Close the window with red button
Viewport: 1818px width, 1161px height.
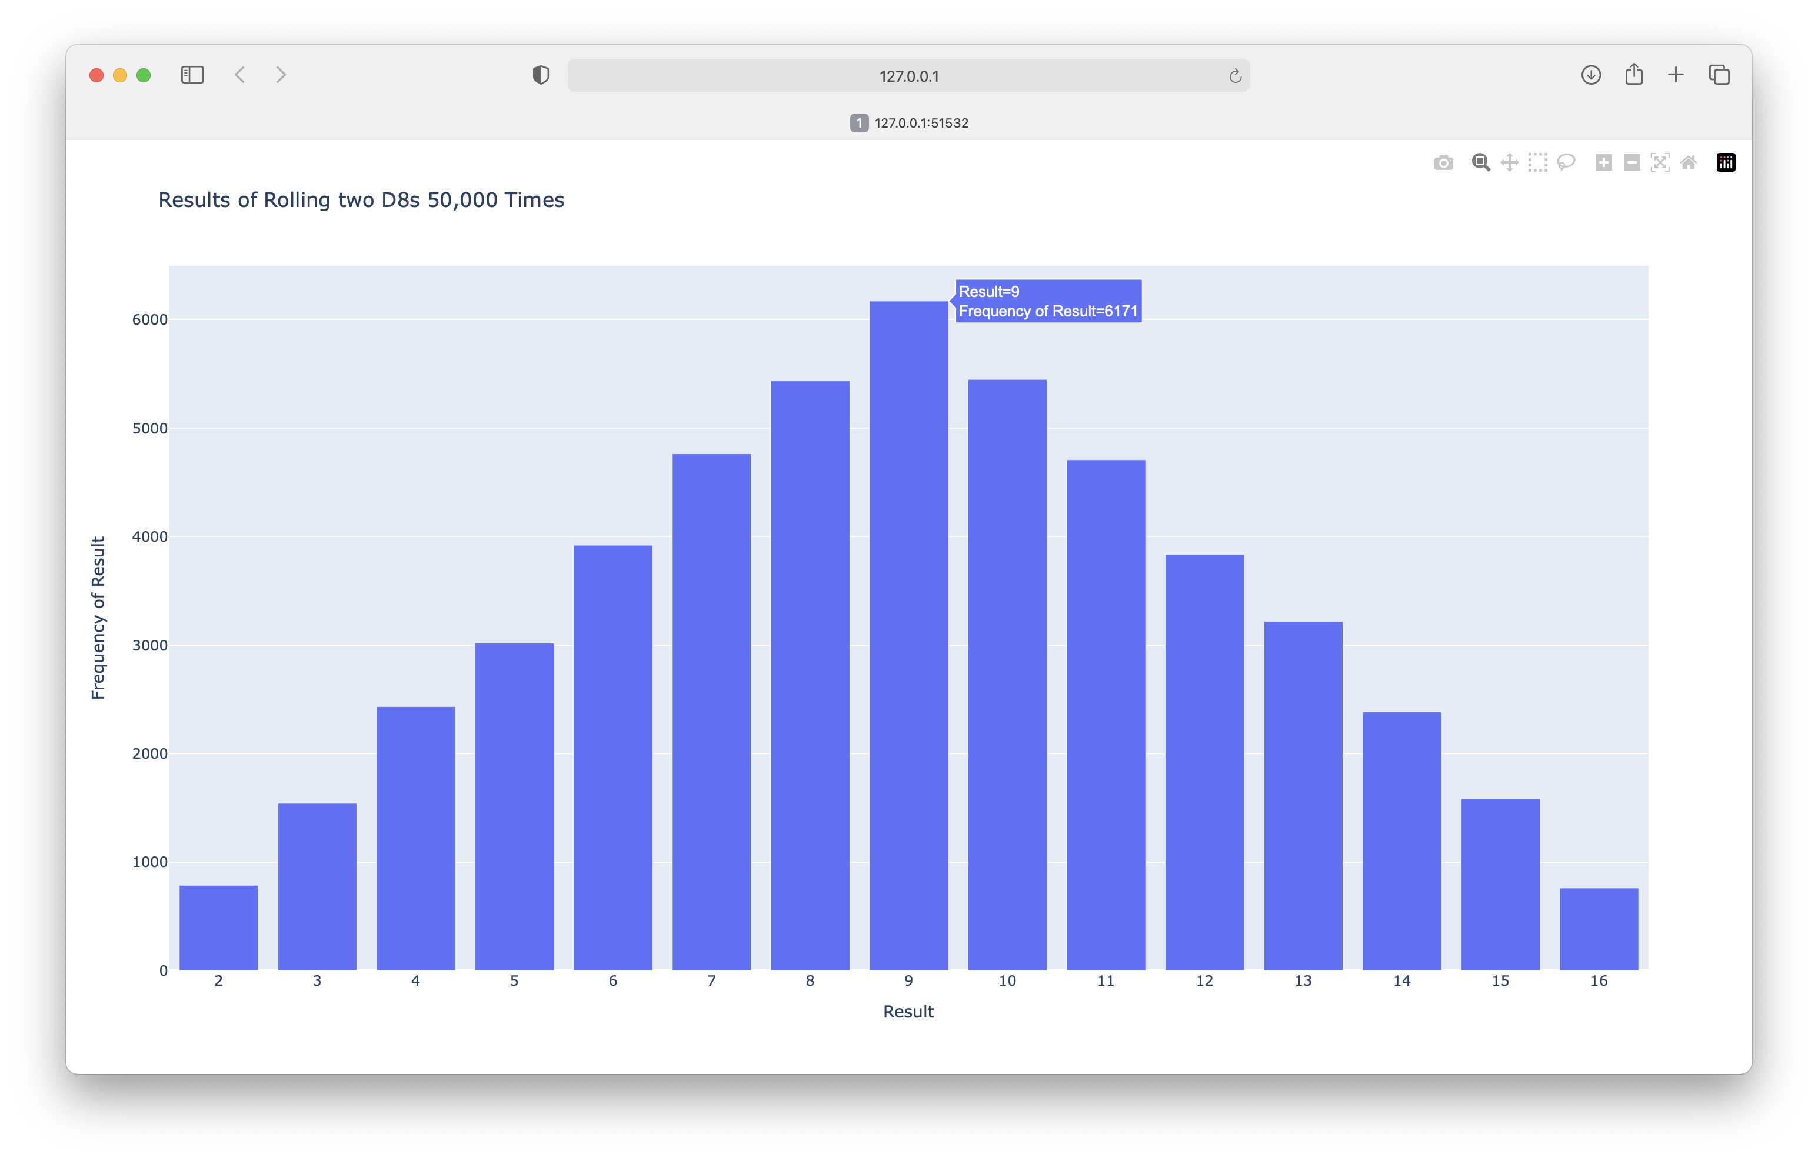click(x=96, y=75)
